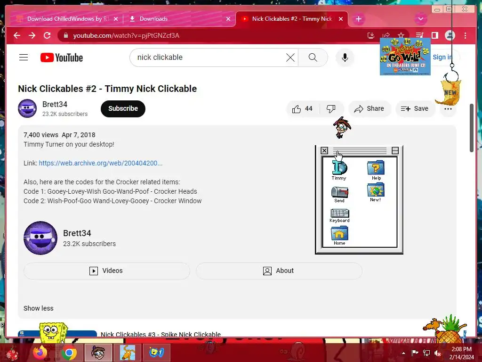The height and width of the screenshot is (362, 482).
Task: Click the Go Wild movie banner
Action: 405,57
